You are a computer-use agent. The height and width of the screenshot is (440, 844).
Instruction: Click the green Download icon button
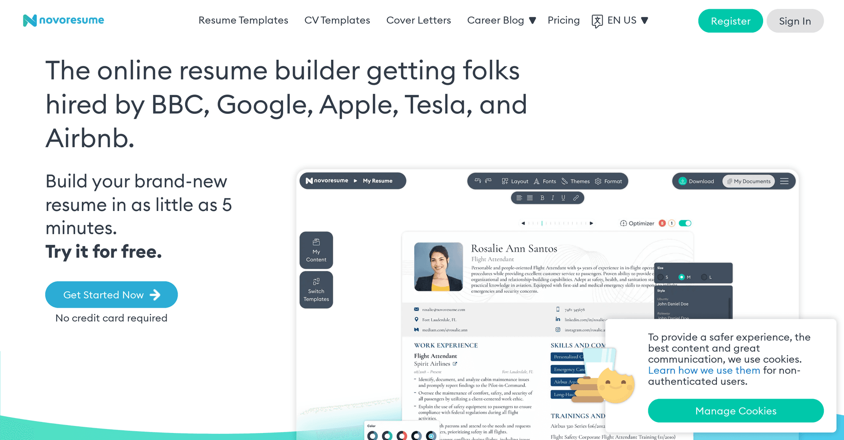(x=683, y=181)
